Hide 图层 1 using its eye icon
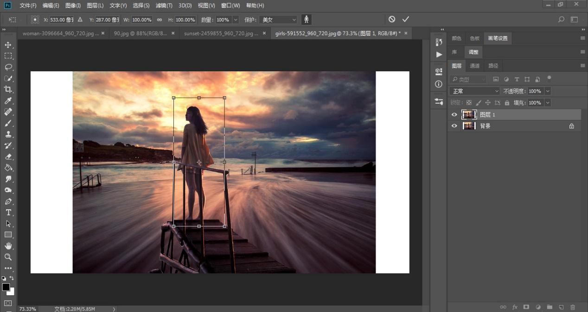The width and height of the screenshot is (588, 312). [x=454, y=115]
